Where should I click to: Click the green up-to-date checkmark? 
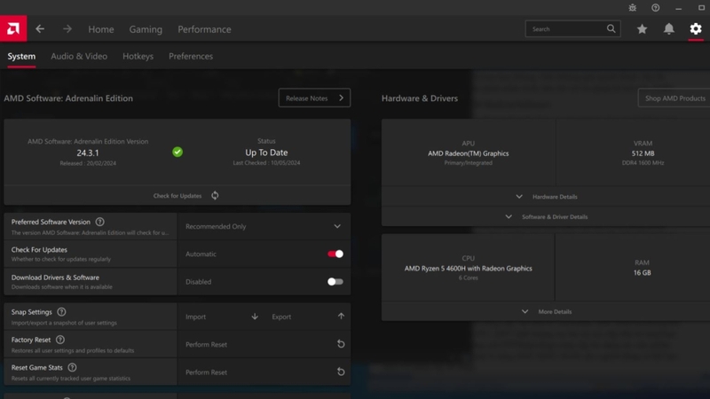pyautogui.click(x=177, y=152)
